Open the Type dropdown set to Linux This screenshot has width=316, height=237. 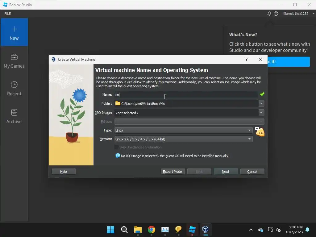coord(183,131)
